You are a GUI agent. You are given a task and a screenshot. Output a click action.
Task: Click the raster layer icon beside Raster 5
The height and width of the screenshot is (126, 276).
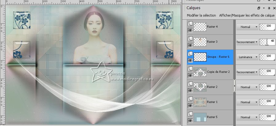190,114
